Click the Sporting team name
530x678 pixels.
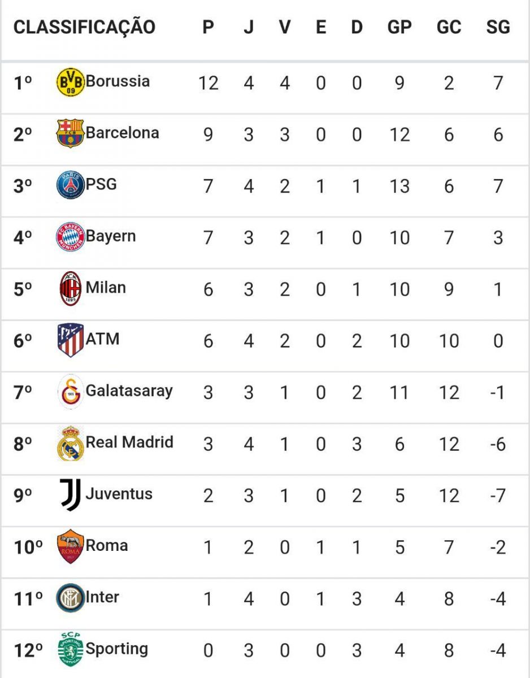point(117,649)
